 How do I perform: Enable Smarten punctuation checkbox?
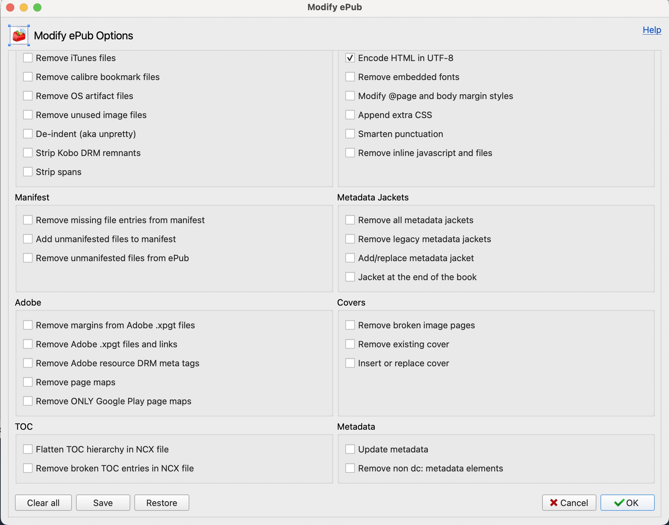[x=350, y=134]
